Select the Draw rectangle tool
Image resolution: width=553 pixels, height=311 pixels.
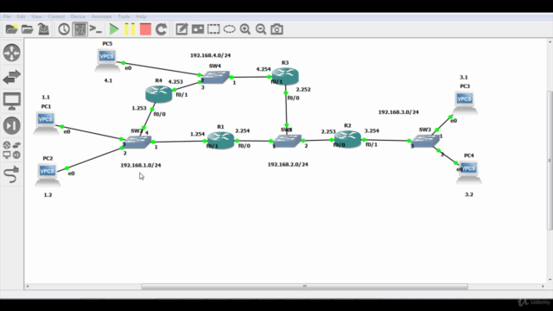pos(213,29)
